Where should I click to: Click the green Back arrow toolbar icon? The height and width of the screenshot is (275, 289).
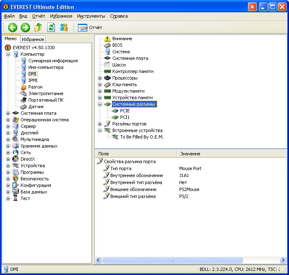click(x=13, y=27)
